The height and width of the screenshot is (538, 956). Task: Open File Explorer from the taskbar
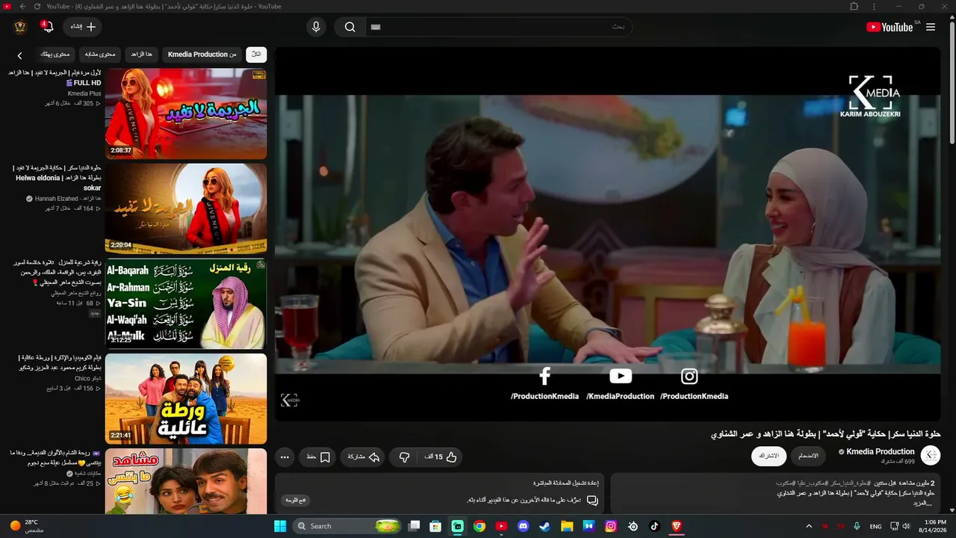coord(567,526)
